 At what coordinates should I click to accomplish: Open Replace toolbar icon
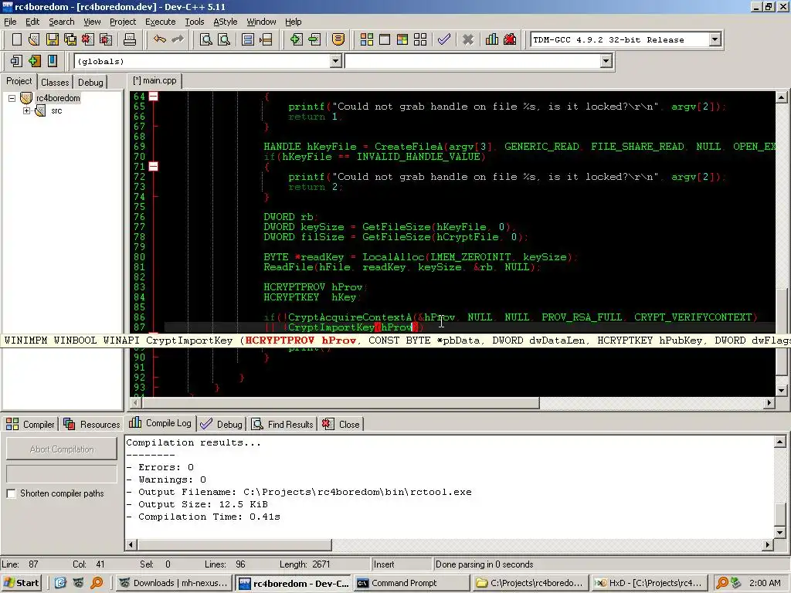point(224,39)
